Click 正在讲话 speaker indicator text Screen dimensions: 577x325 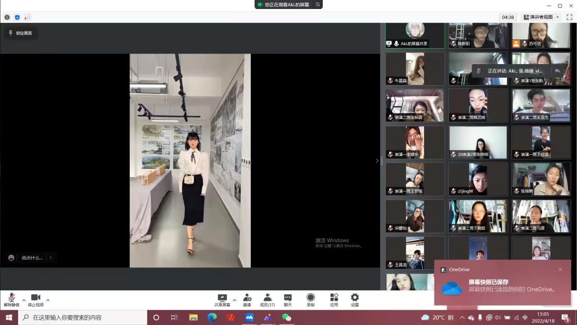515,71
